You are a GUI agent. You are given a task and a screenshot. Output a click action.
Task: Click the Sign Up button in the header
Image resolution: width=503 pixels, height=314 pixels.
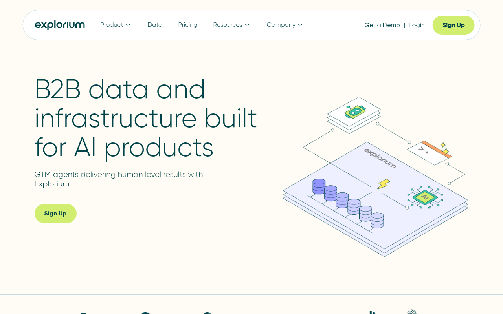pyautogui.click(x=453, y=25)
